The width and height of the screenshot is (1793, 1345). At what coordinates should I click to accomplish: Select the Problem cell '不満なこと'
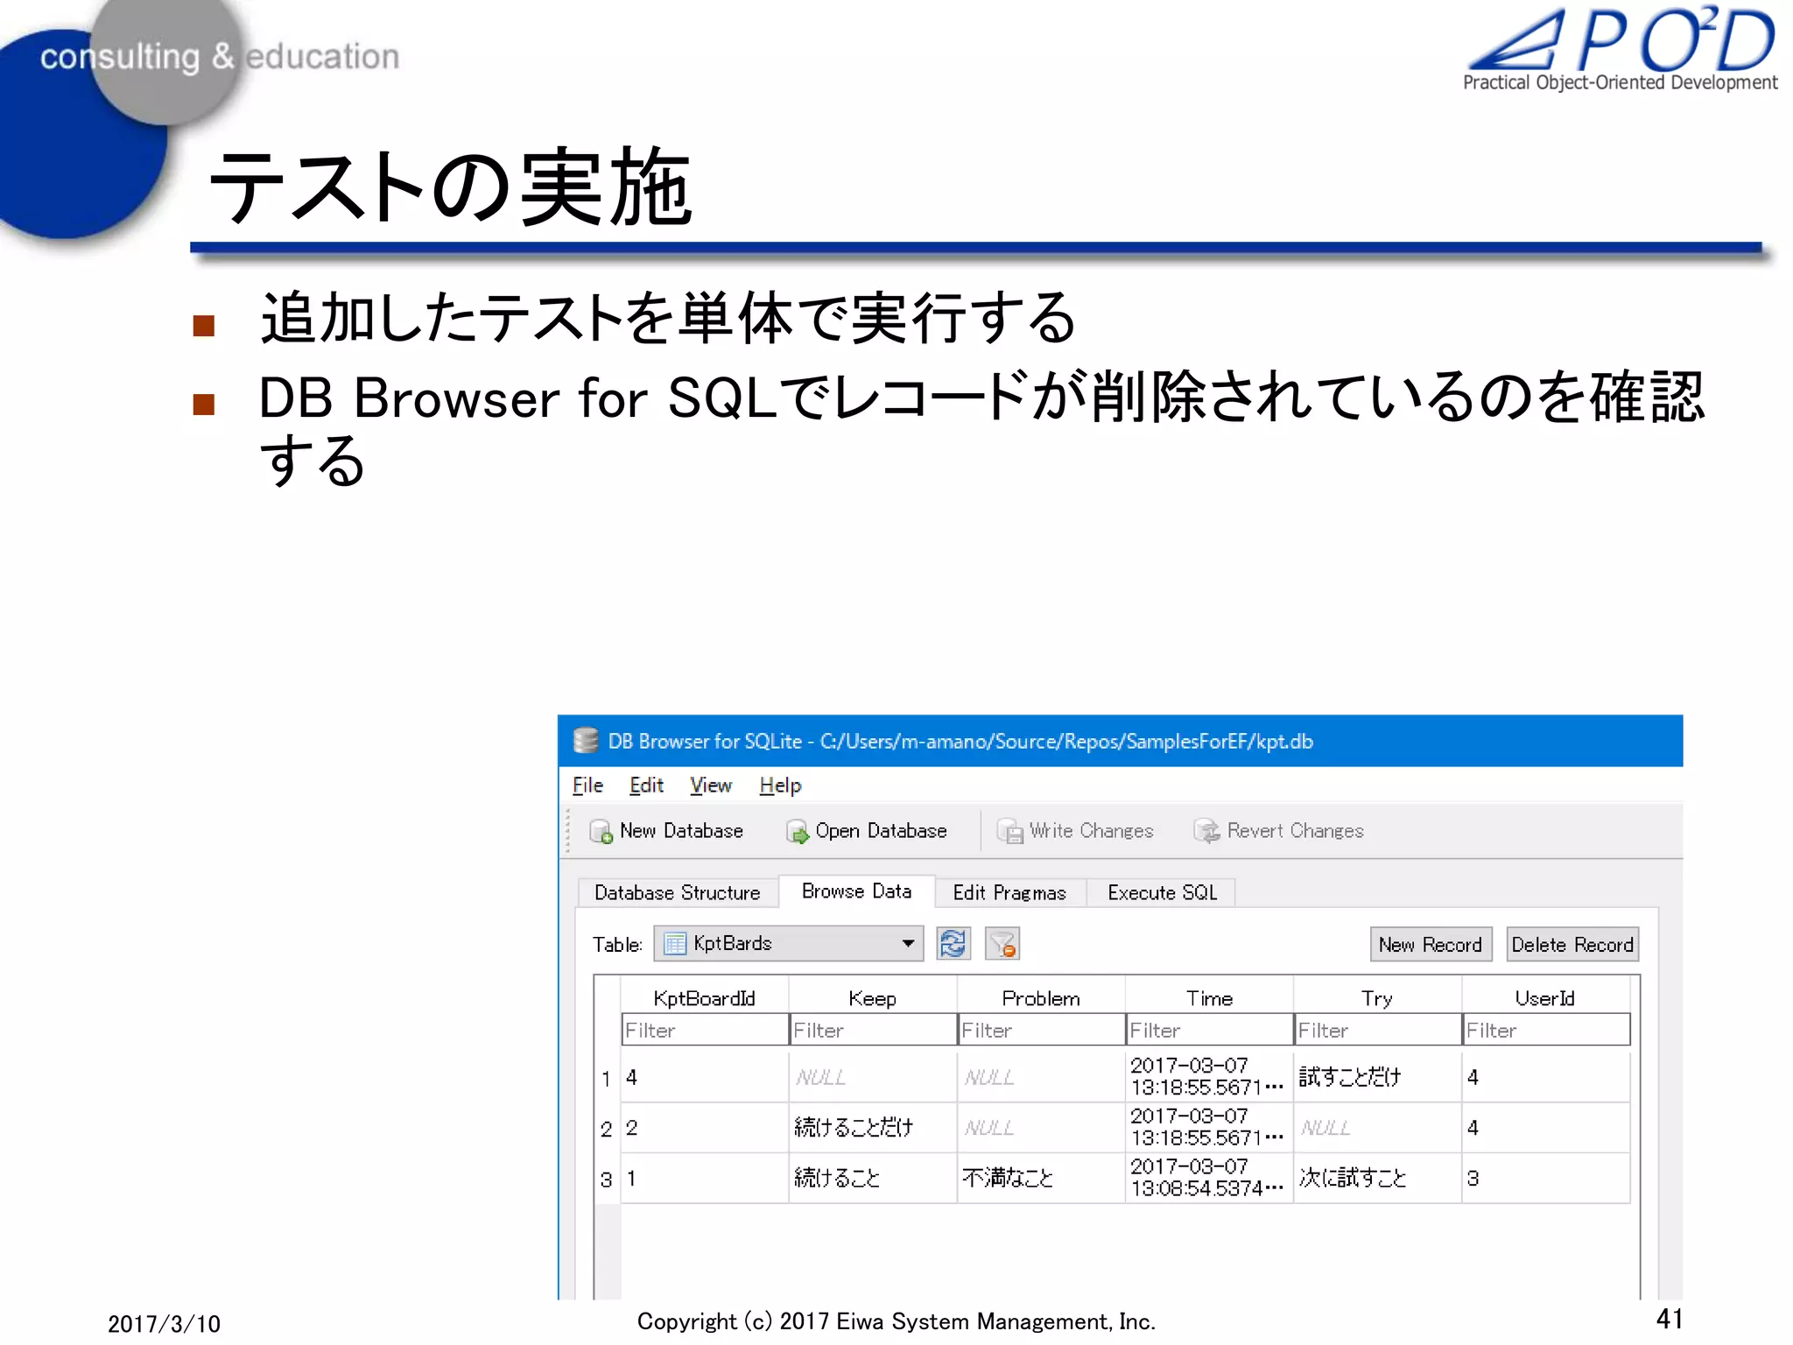1041,1179
